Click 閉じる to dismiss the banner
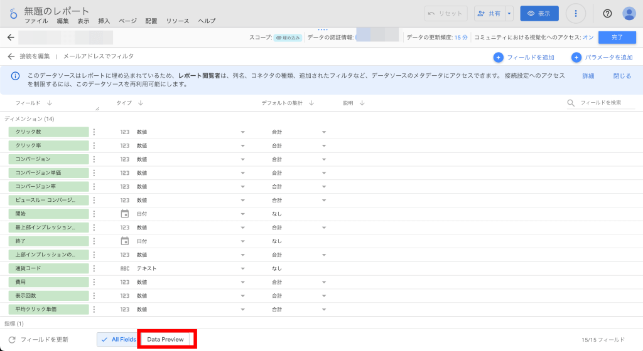The image size is (643, 351). pos(622,76)
